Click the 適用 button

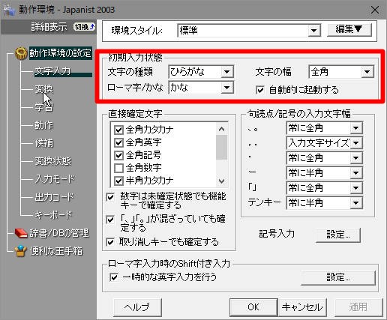tap(358, 307)
